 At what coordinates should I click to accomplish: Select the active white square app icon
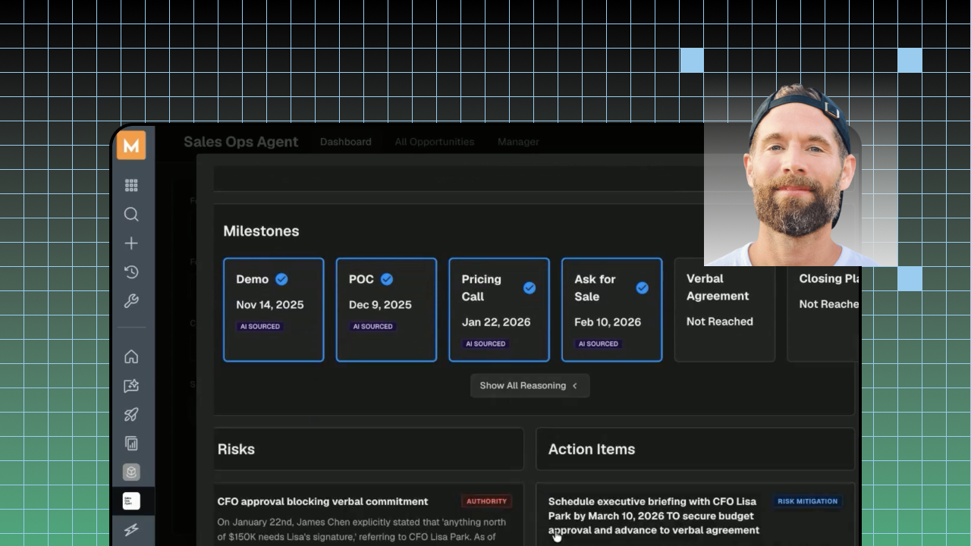click(131, 500)
